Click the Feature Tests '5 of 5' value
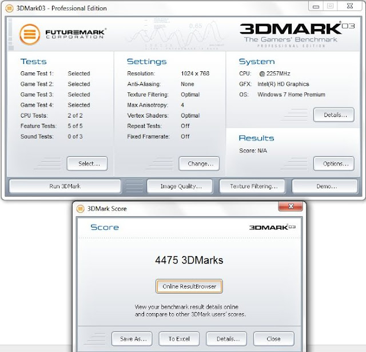The width and height of the screenshot is (366, 352). (75, 126)
